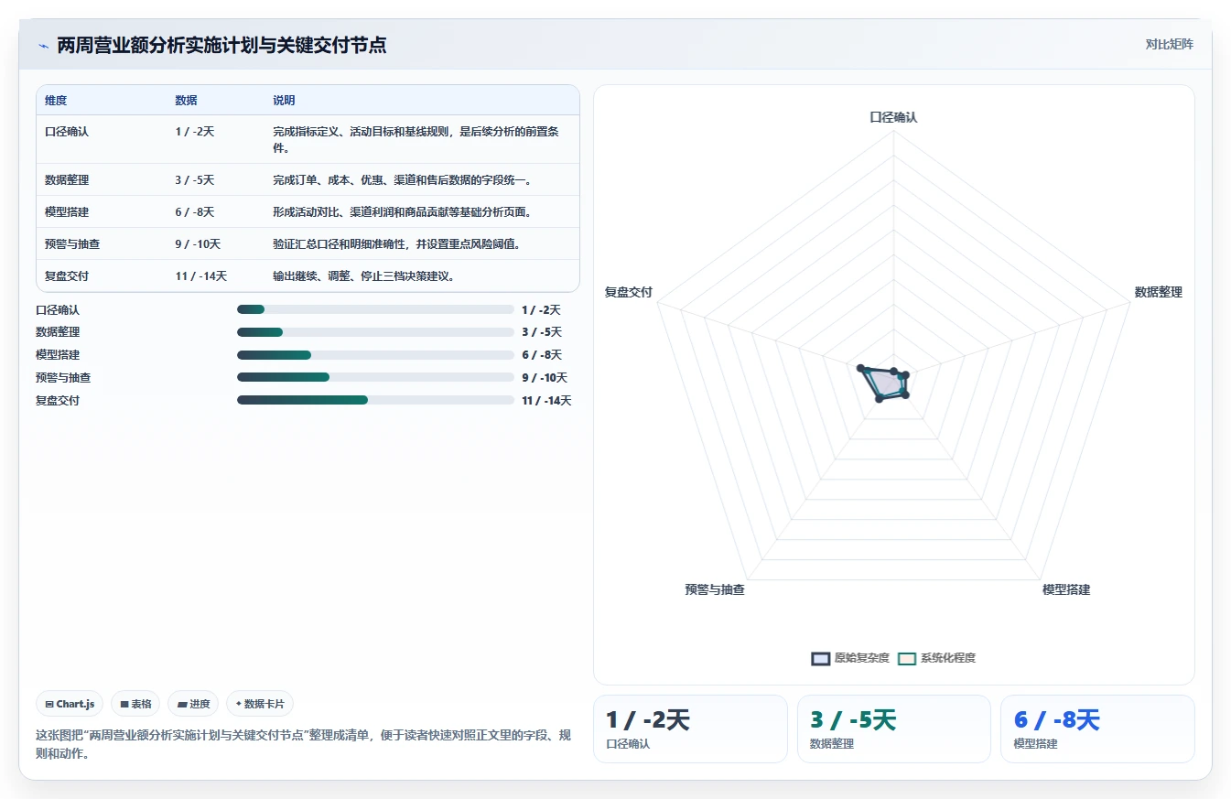Click the 模型搭建 progress bar
Viewport: 1231px width, 799px height.
pyautogui.click(x=375, y=355)
